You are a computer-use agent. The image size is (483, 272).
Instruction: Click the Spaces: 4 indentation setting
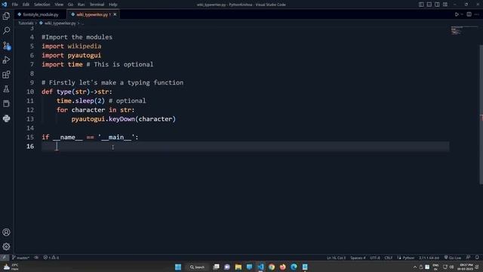[x=358, y=258]
